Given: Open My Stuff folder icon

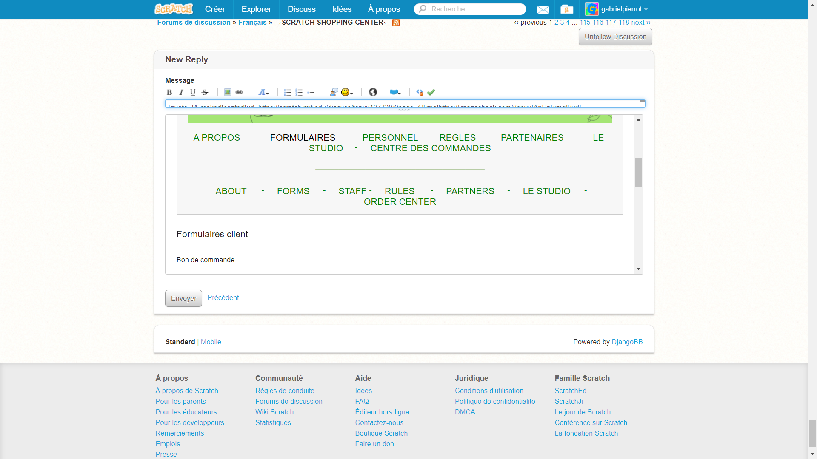Looking at the screenshot, I should point(567,9).
